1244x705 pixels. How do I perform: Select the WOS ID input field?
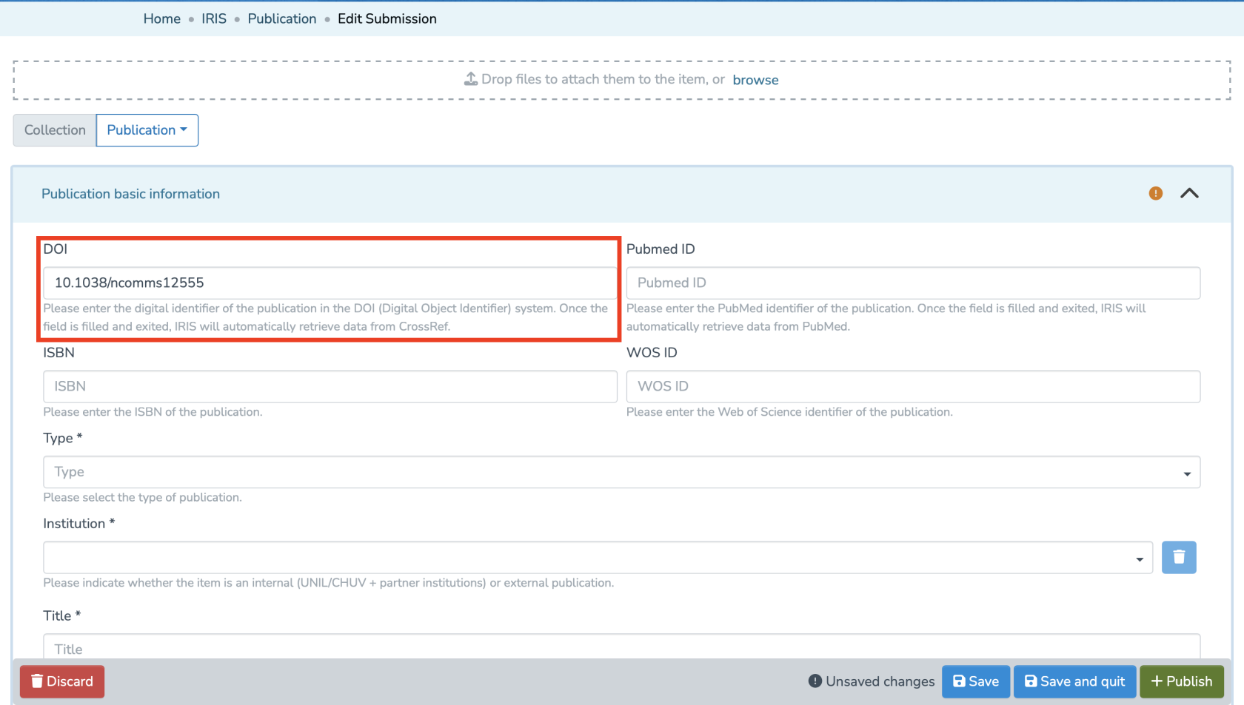(x=912, y=386)
